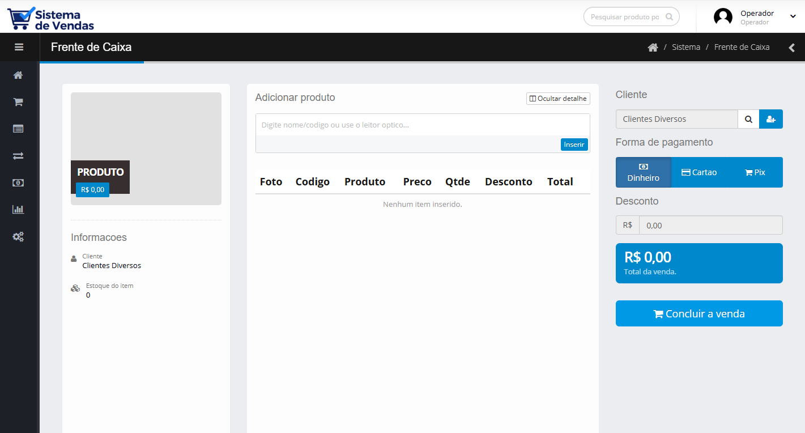Click the Produto column header

click(365, 182)
